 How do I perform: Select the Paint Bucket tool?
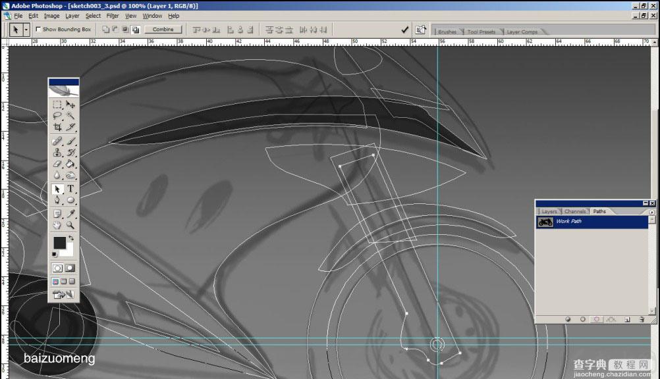pyautogui.click(x=70, y=164)
